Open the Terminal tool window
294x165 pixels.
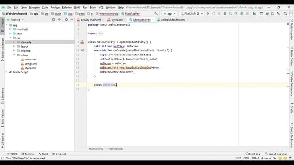28,154
